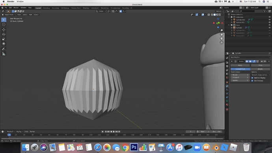This screenshot has width=272, height=153.
Task: Select the Rotate tool
Action: 4,34
